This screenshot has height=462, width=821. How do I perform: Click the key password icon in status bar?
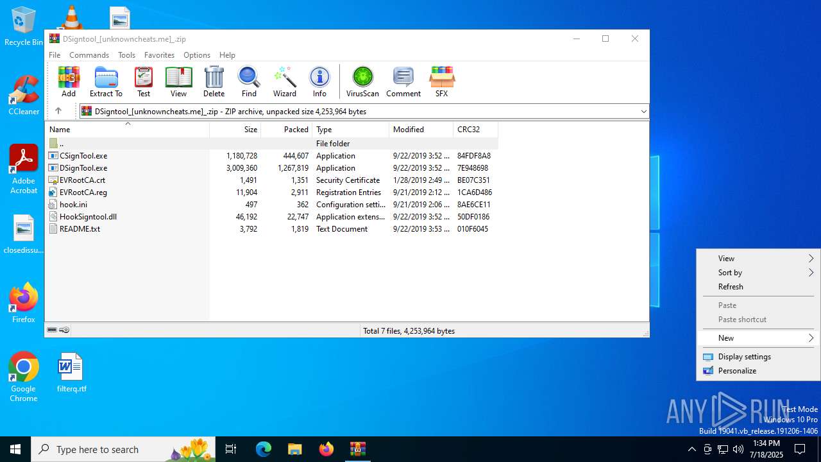(64, 330)
